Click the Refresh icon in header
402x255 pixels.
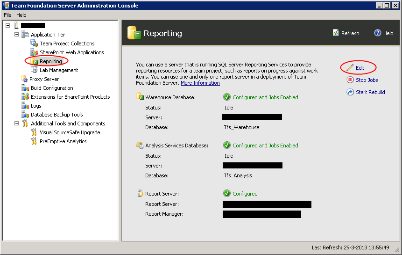[336, 33]
